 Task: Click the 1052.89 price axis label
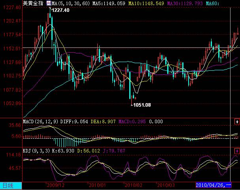(12, 103)
